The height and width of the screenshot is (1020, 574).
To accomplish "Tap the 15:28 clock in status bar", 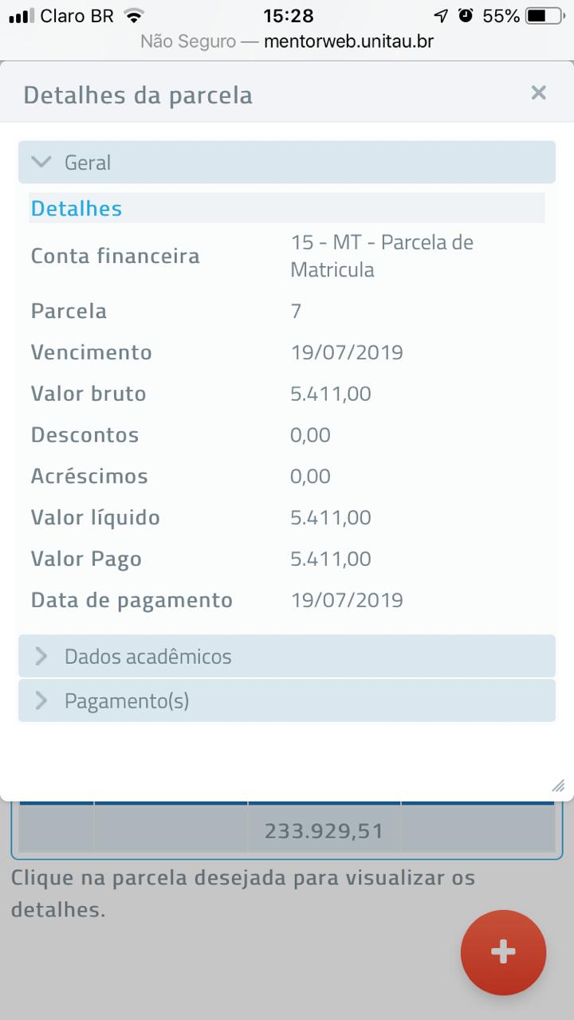I will pos(288,16).
